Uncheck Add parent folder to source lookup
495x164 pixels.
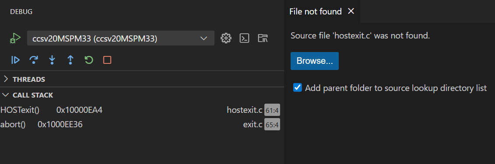click(x=297, y=87)
